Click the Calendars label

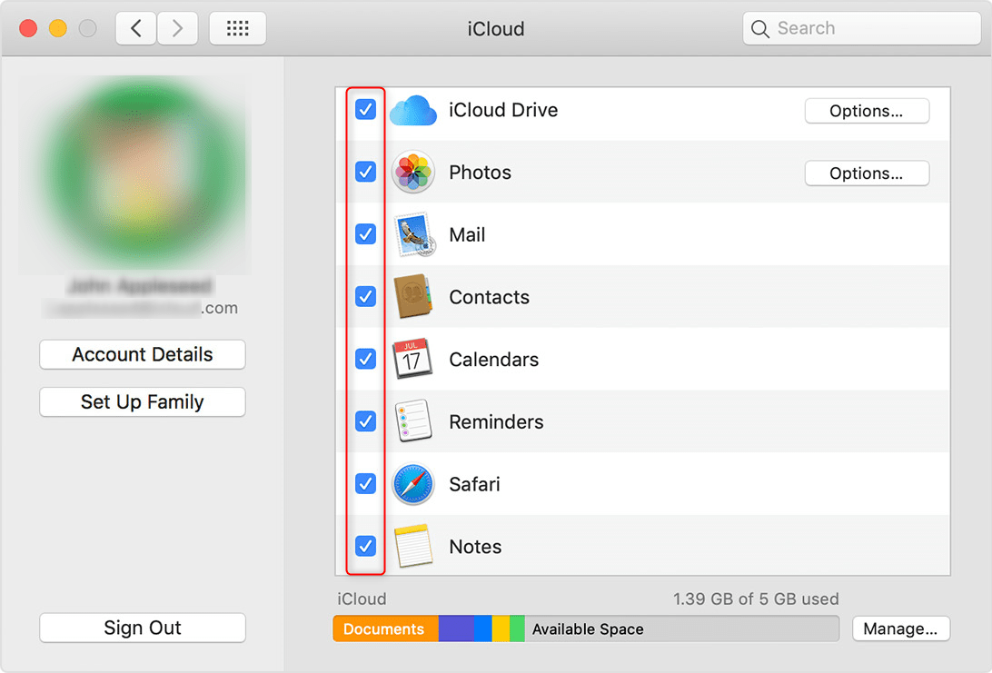click(494, 360)
